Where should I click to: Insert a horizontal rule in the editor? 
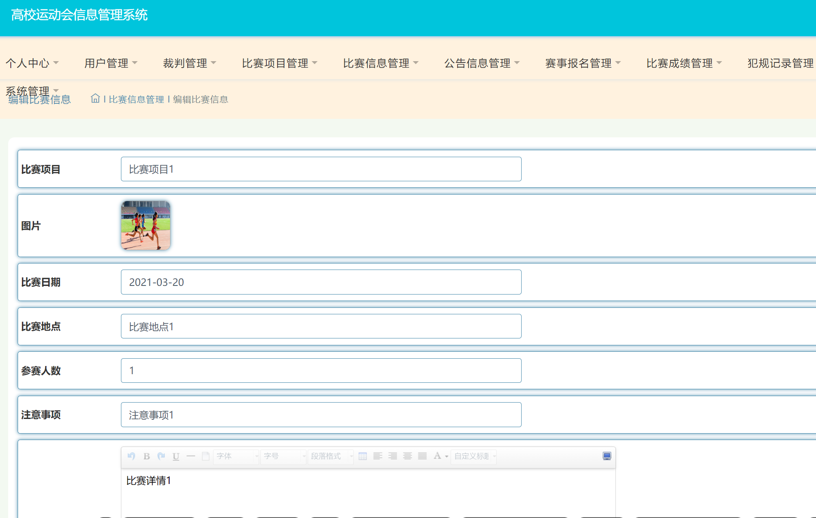pyautogui.click(x=191, y=456)
